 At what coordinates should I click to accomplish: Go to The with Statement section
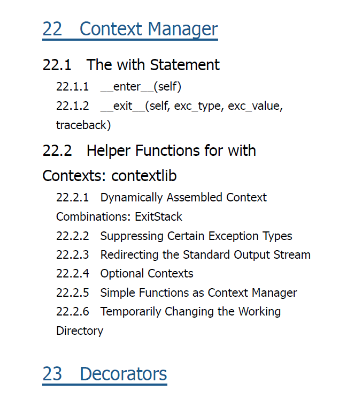(x=131, y=65)
